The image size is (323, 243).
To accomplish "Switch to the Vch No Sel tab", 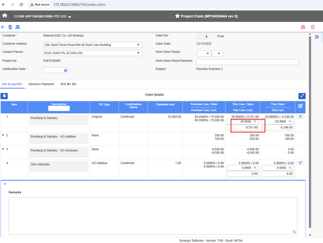I will [x=68, y=84].
